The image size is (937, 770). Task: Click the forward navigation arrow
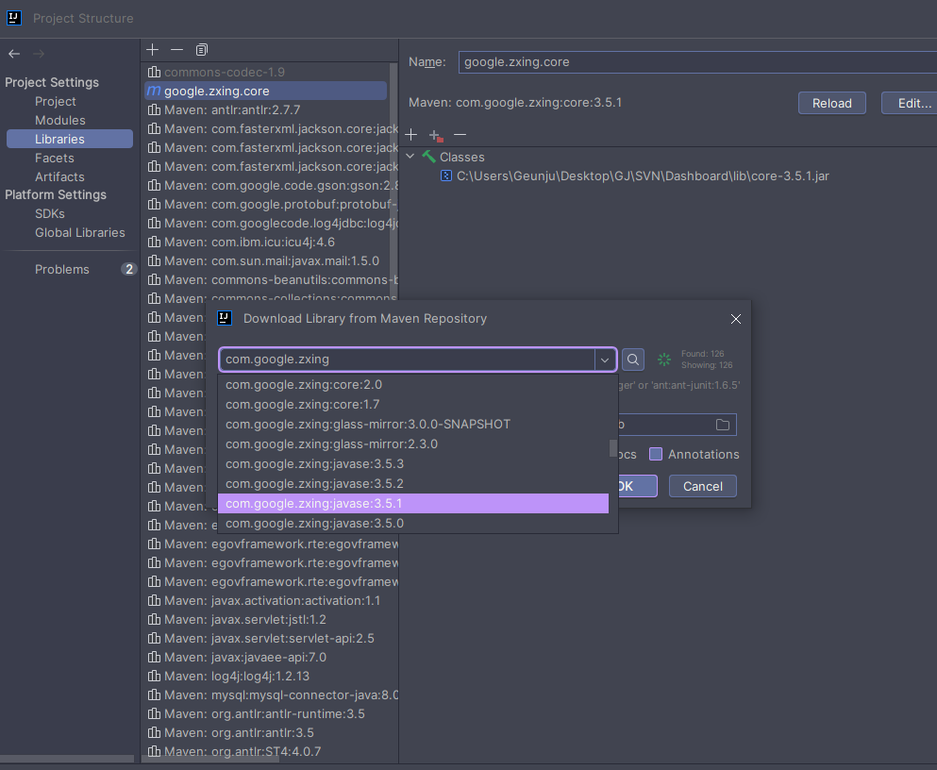tap(39, 54)
